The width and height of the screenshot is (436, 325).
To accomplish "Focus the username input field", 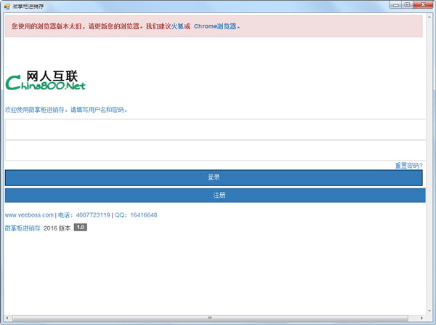I will coord(216,129).
